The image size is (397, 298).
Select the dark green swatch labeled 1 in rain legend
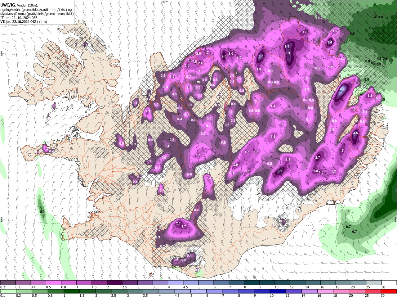[71, 291]
